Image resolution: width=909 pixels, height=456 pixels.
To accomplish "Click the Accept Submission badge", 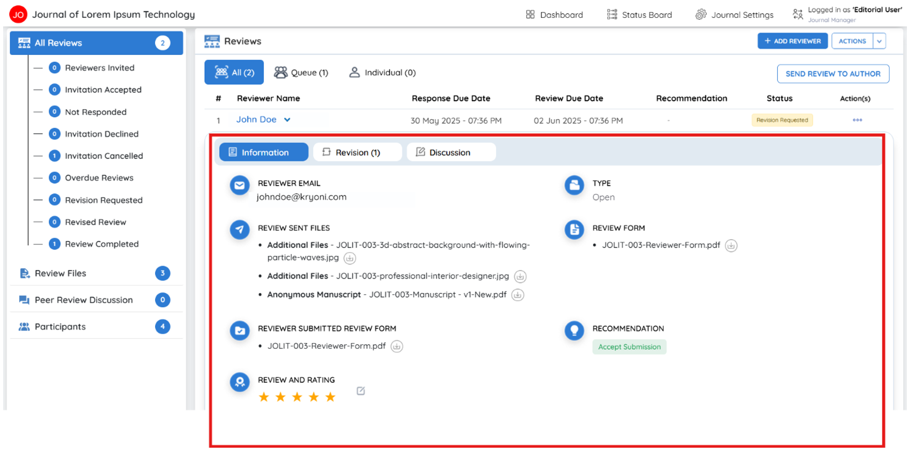I will pyautogui.click(x=630, y=347).
